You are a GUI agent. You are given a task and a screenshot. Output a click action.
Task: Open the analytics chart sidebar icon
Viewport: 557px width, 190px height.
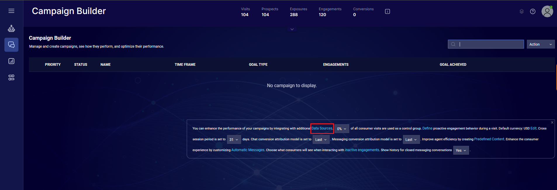pos(11,61)
